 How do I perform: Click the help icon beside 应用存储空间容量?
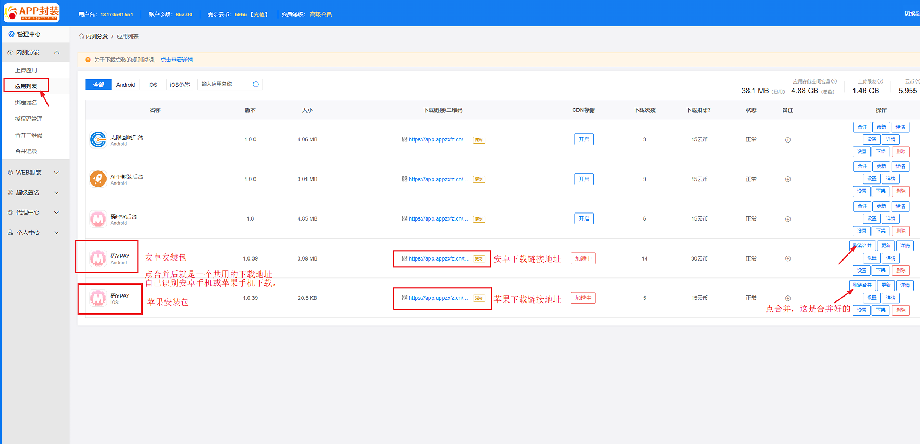tap(834, 81)
